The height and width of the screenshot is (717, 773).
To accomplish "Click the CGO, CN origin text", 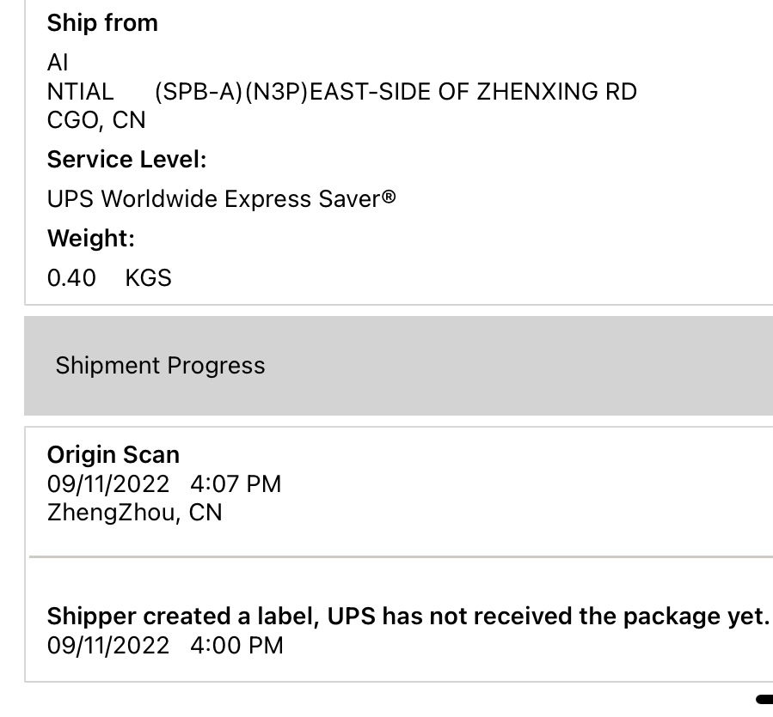I will tap(96, 120).
